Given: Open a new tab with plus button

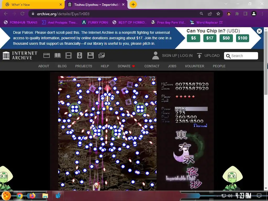Looking at the screenshot, I should tap(133, 4).
